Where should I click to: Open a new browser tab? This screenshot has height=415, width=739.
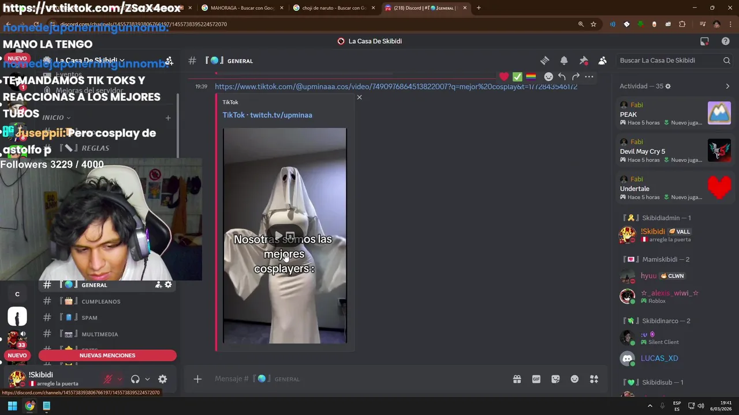[478, 8]
